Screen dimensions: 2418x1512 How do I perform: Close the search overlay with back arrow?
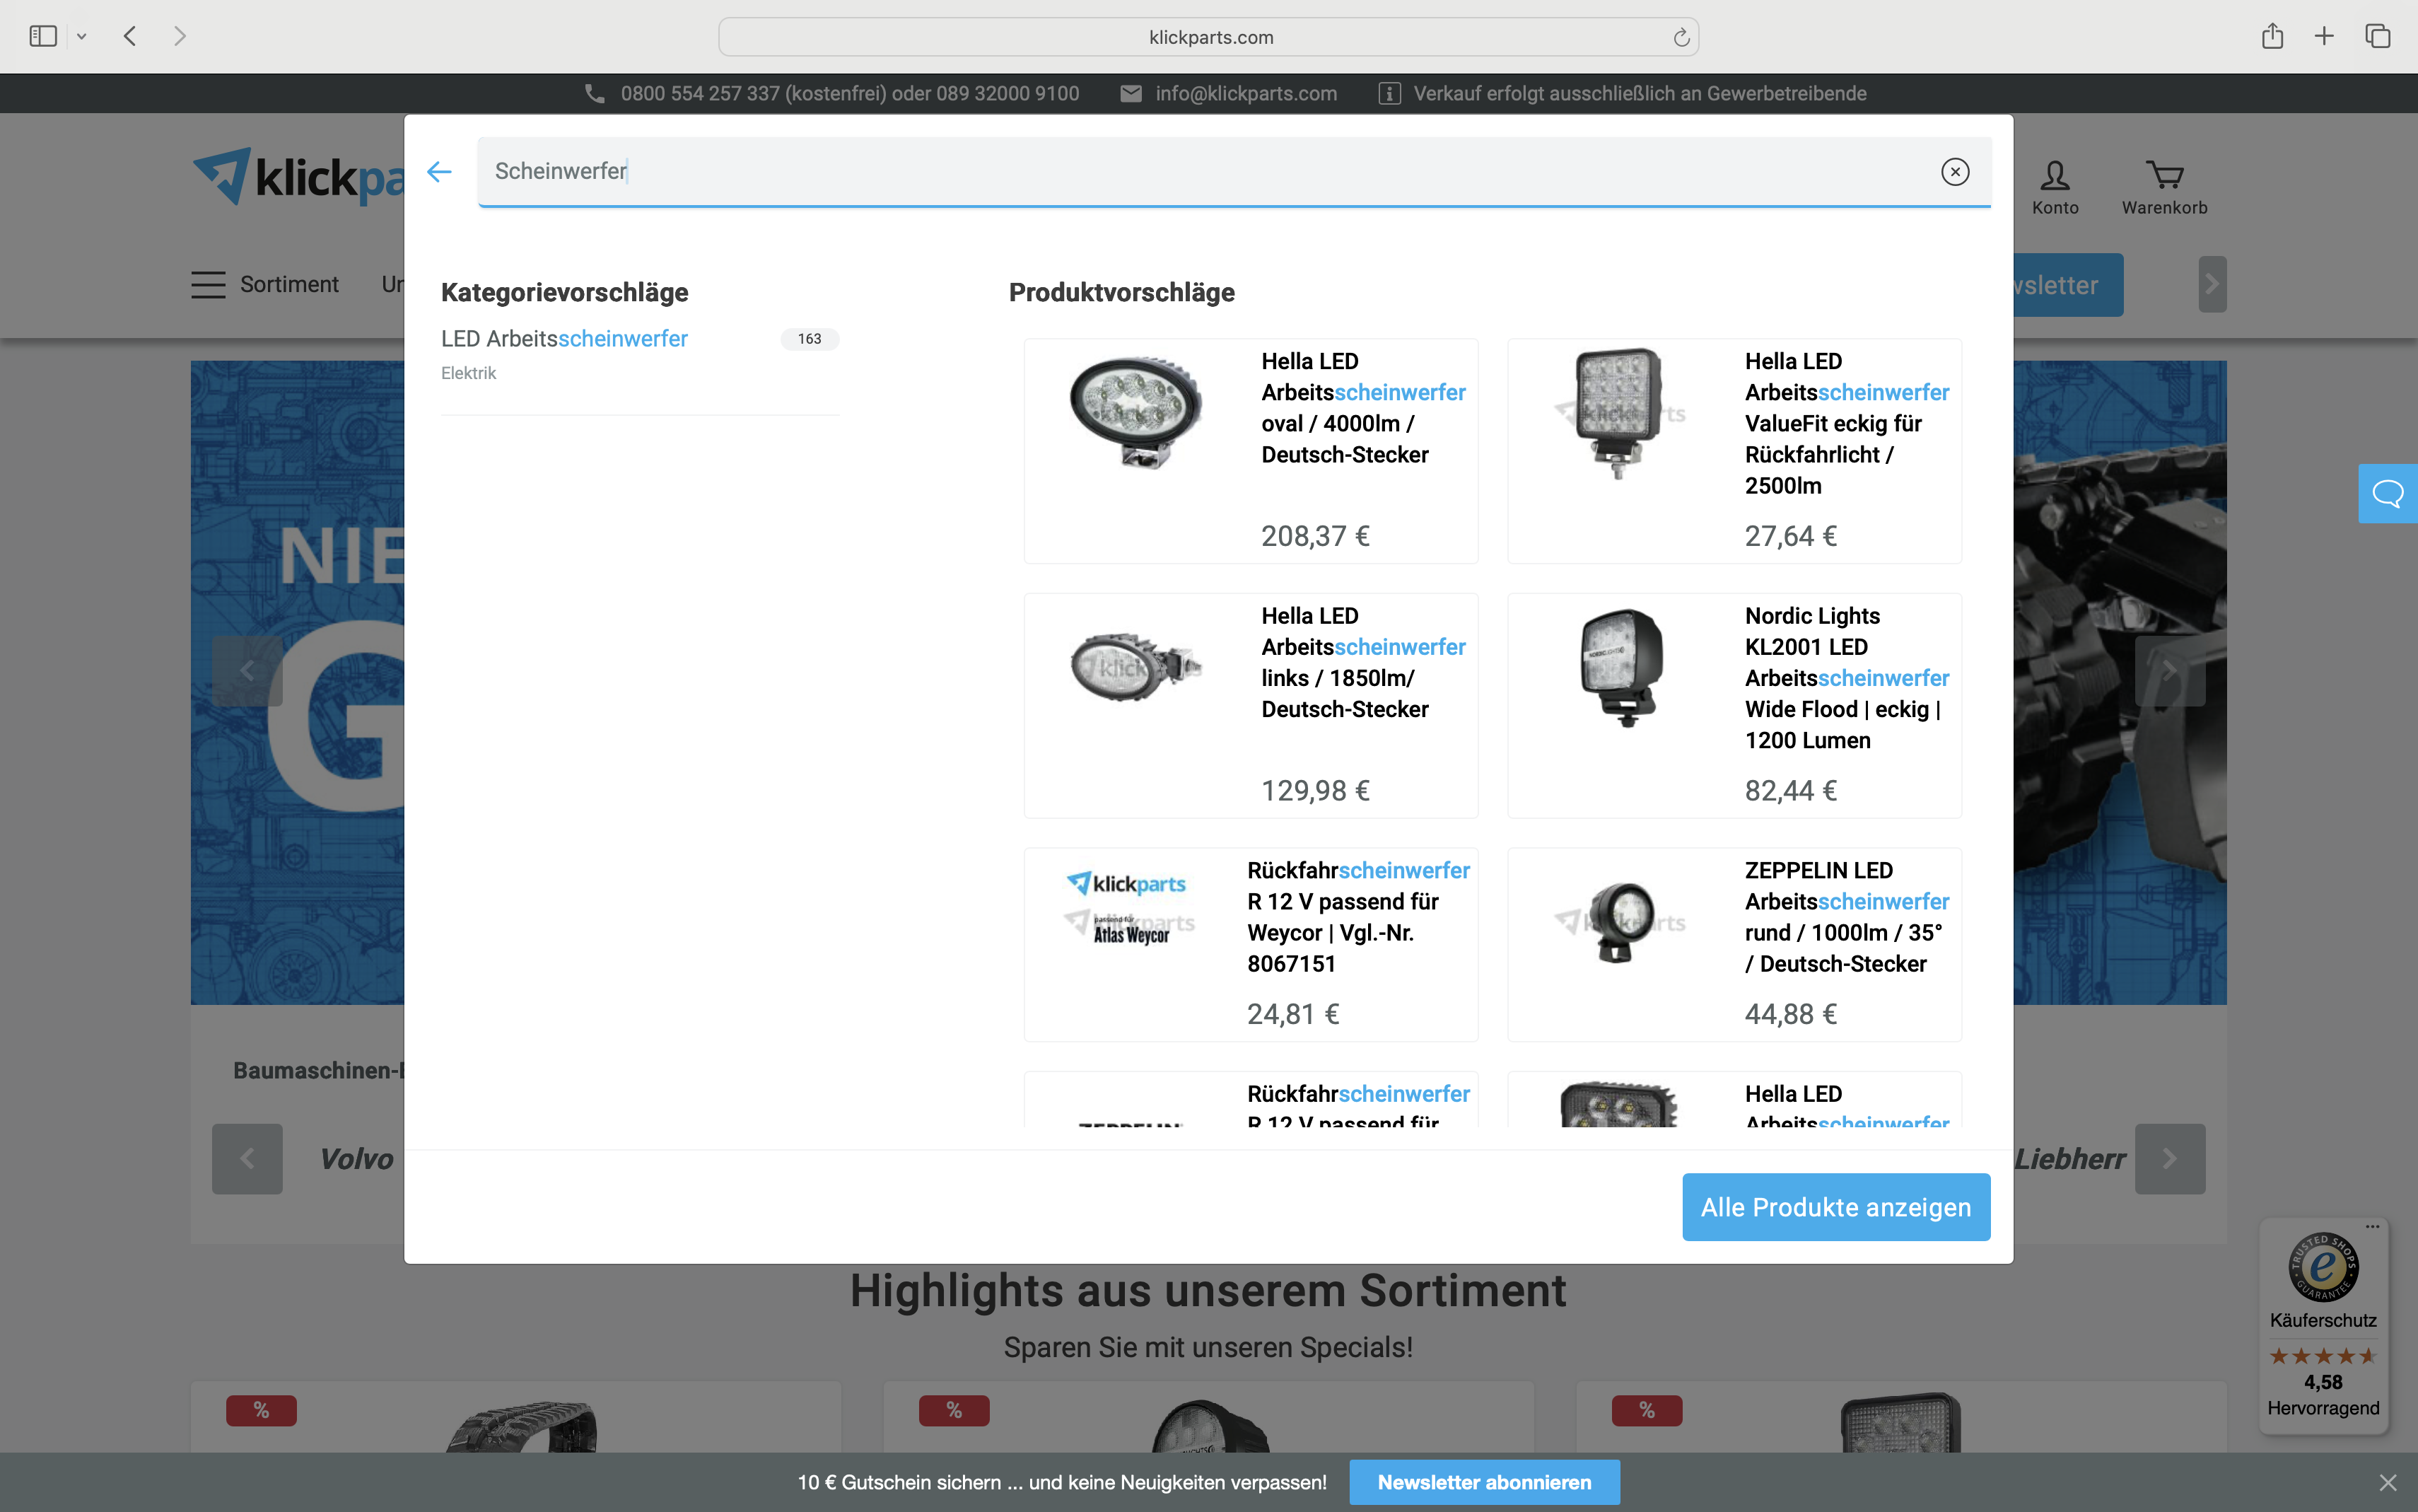pos(439,172)
